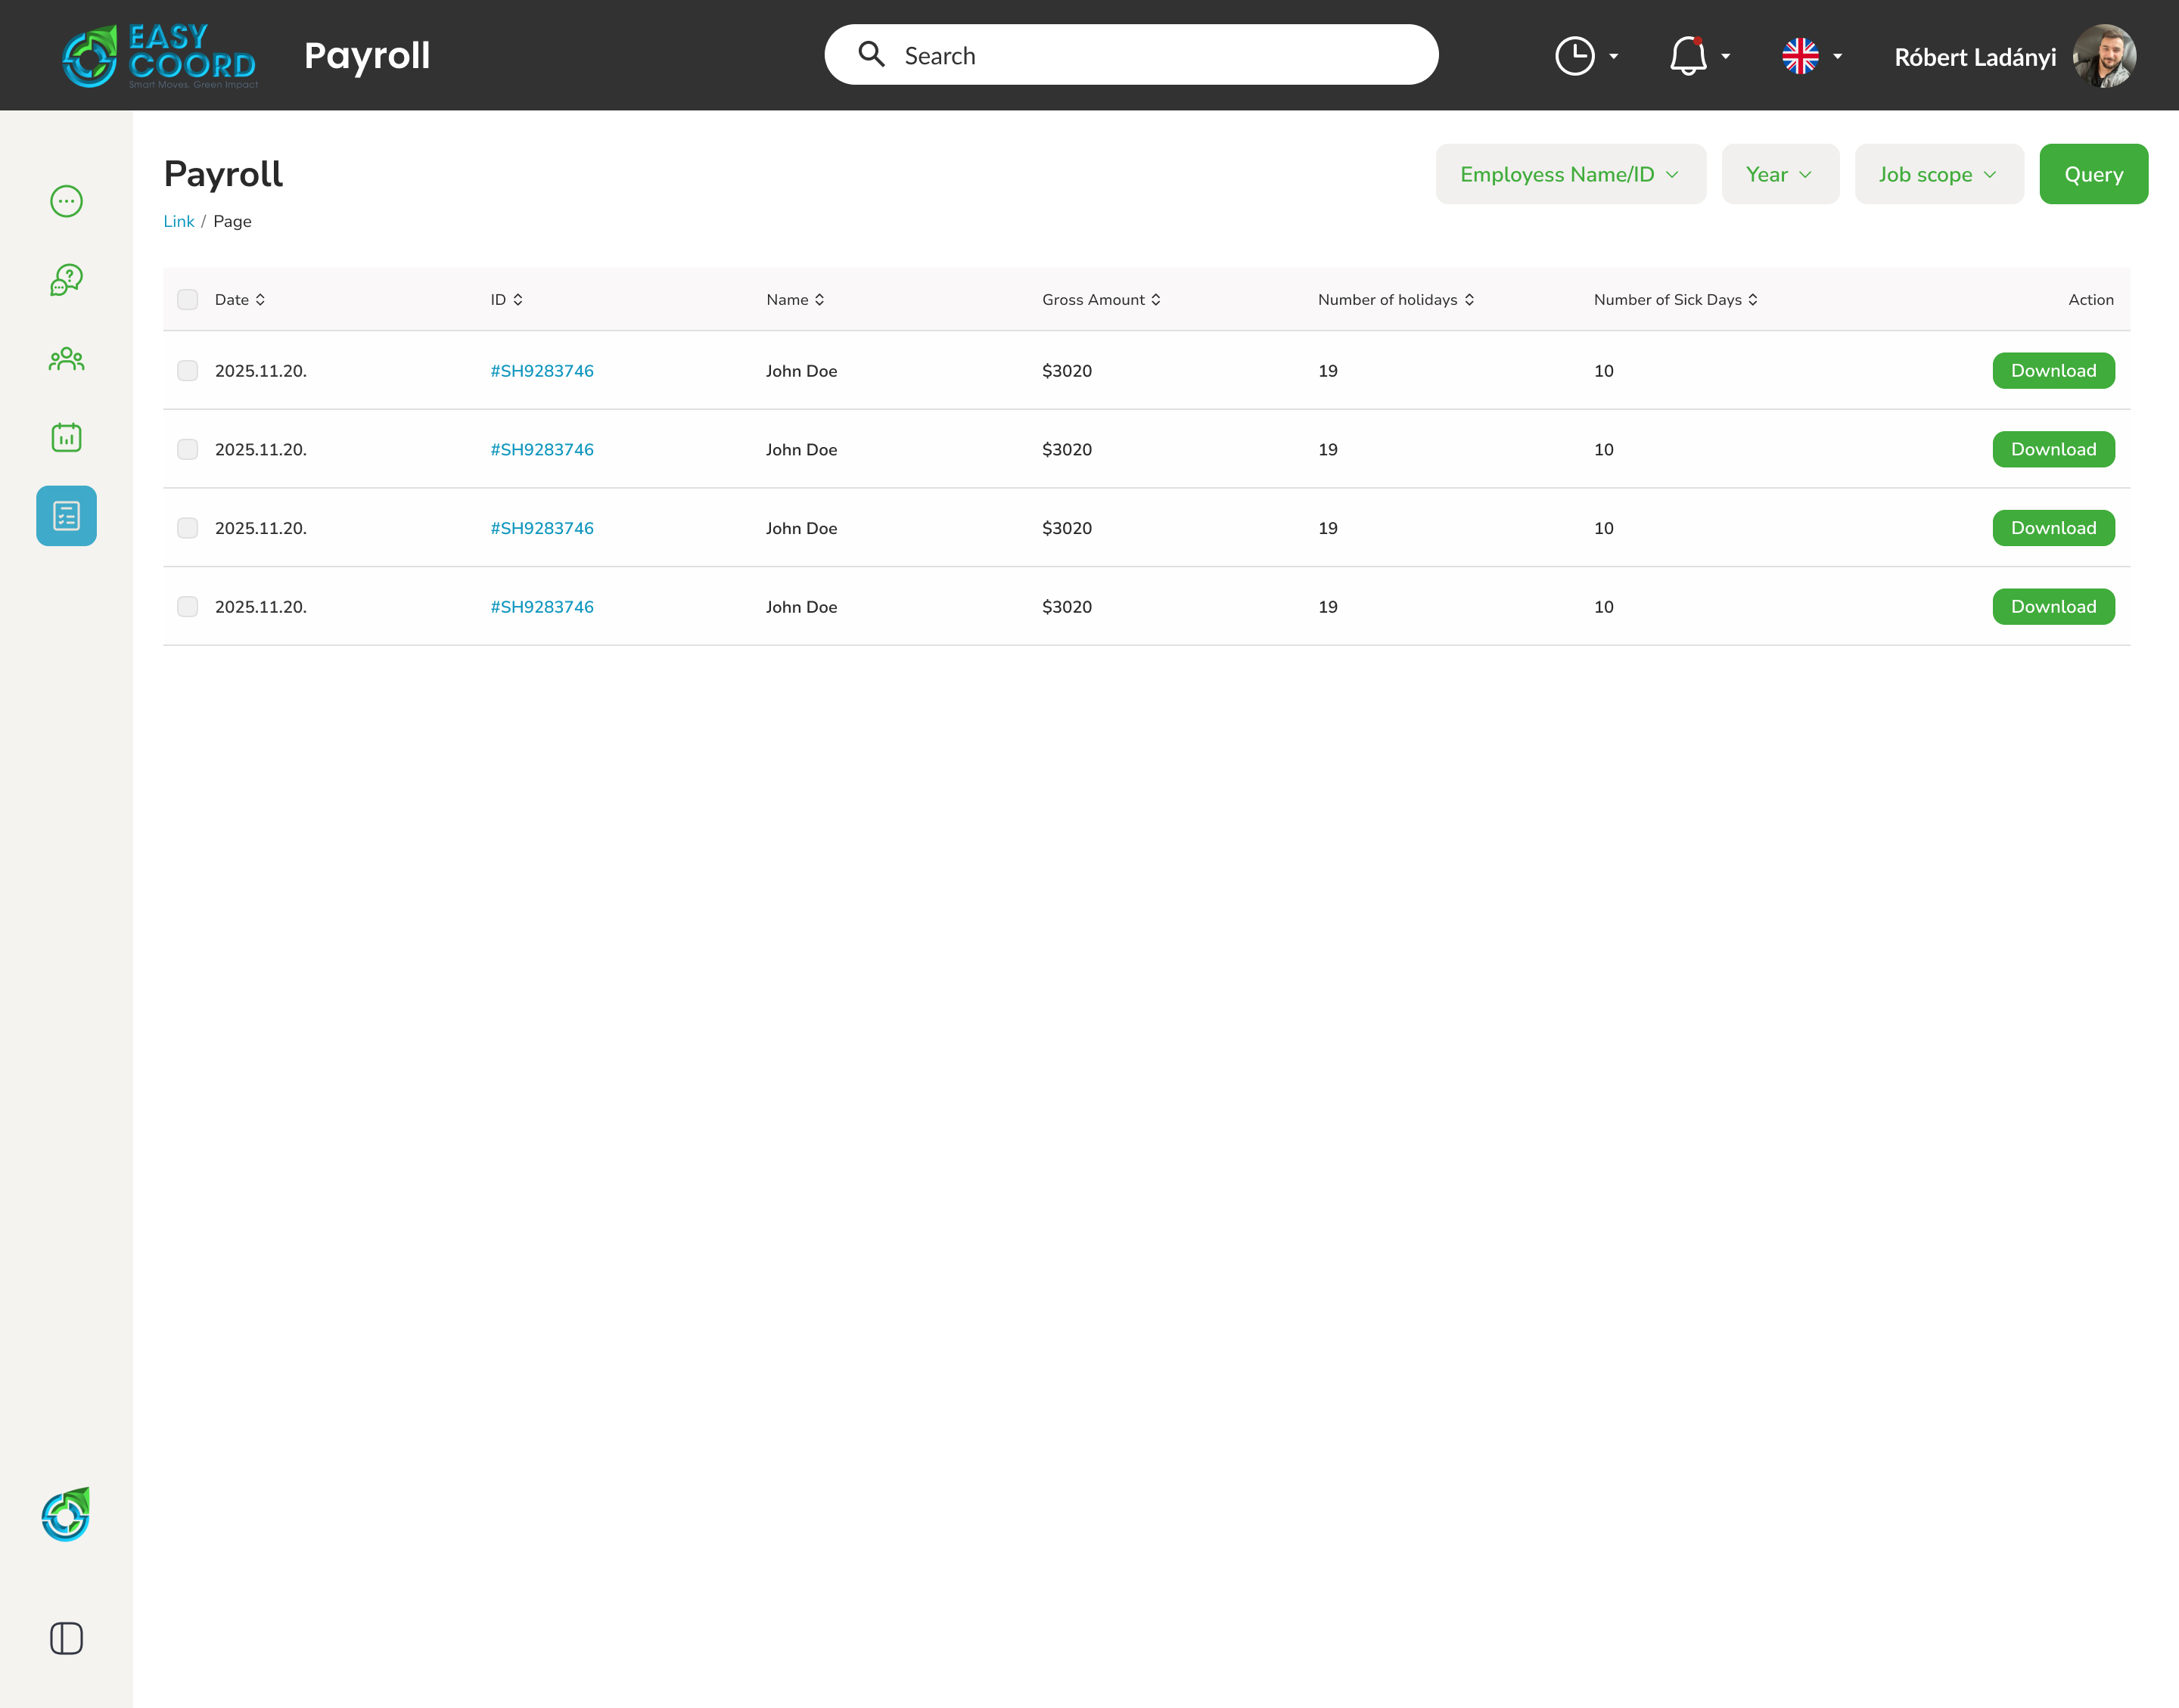Toggle the sidebar collapse panel icon
Viewport: 2179px width, 1708px height.
[66, 1638]
